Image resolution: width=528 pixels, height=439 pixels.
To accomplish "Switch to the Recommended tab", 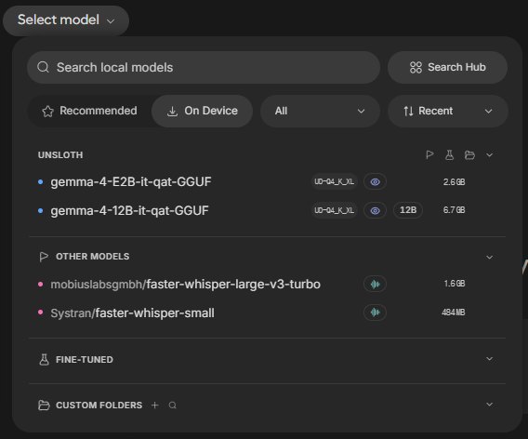I will pos(89,111).
